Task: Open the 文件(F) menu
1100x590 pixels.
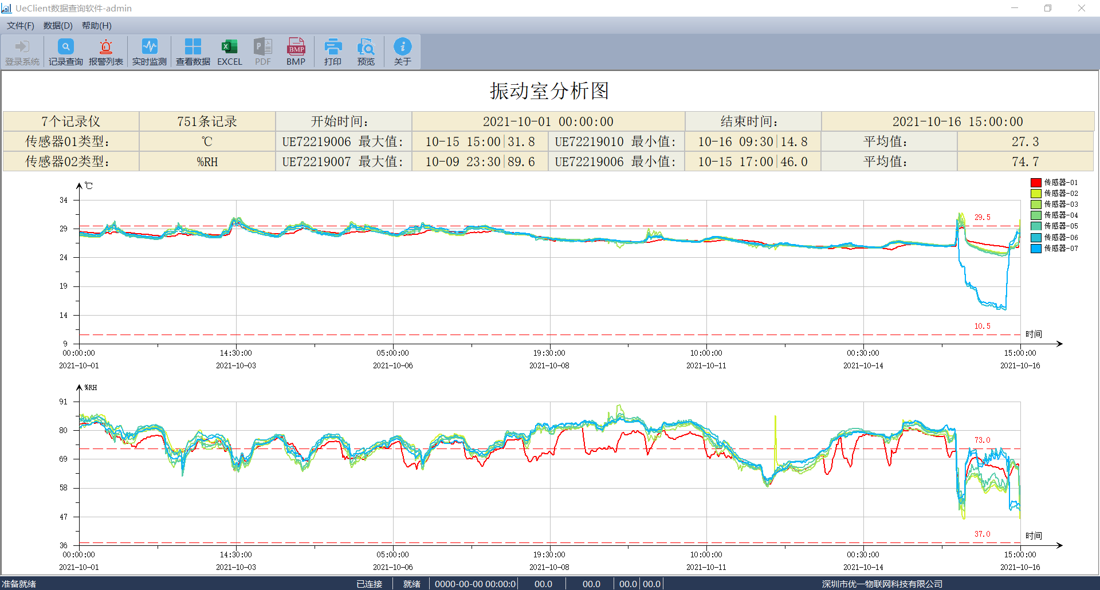Action: click(21, 25)
